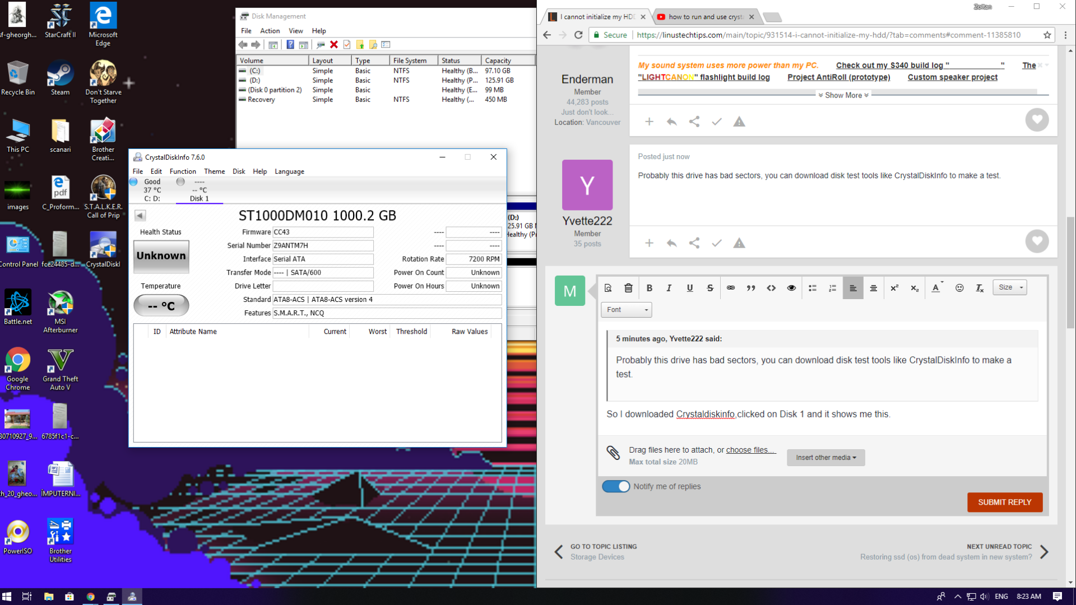The width and height of the screenshot is (1076, 605).
Task: Open 'Project AntiRoll (prototype)' link
Action: [x=838, y=77]
